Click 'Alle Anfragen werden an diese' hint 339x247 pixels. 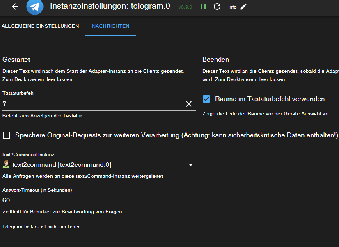(x=83, y=176)
